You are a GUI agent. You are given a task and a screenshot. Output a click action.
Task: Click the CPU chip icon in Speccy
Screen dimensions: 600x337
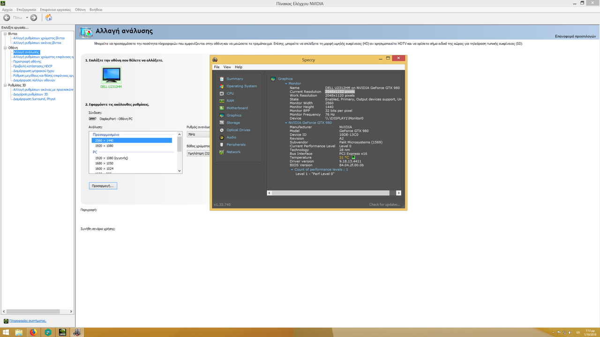tap(221, 94)
